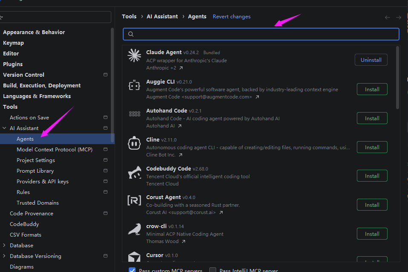
Task: Open Appearance & Behavior settings section
Action: (x=34, y=32)
